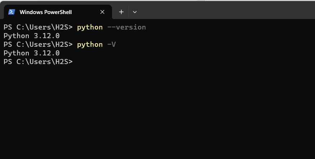Click the "-V" flag in the second command
Screen dimensions: 315x159
pyautogui.click(x=111, y=44)
